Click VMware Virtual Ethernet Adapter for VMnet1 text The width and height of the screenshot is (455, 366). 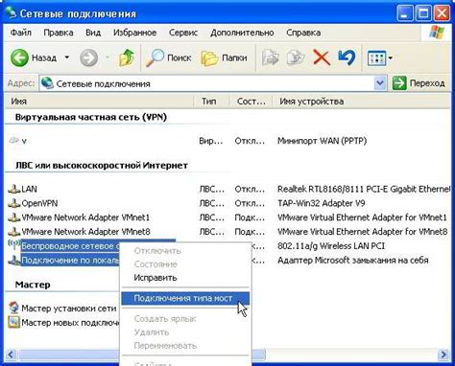pyautogui.click(x=362, y=217)
